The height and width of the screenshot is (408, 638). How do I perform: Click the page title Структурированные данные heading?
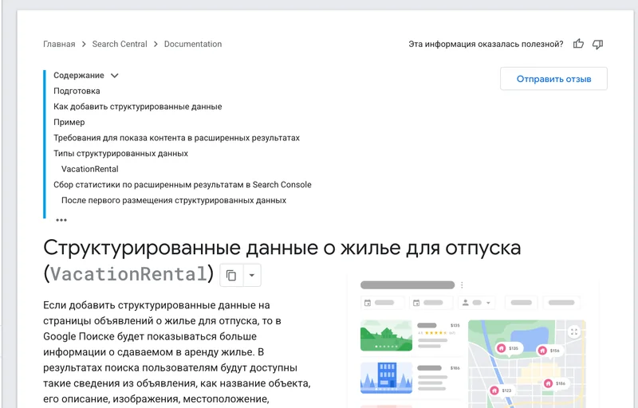[282, 260]
